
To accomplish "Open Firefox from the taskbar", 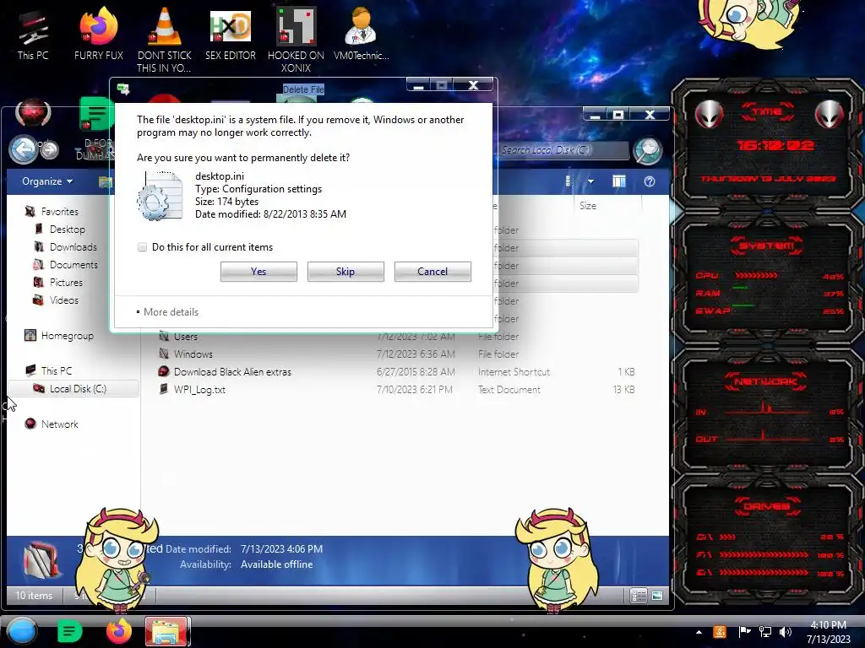I will click(x=118, y=631).
